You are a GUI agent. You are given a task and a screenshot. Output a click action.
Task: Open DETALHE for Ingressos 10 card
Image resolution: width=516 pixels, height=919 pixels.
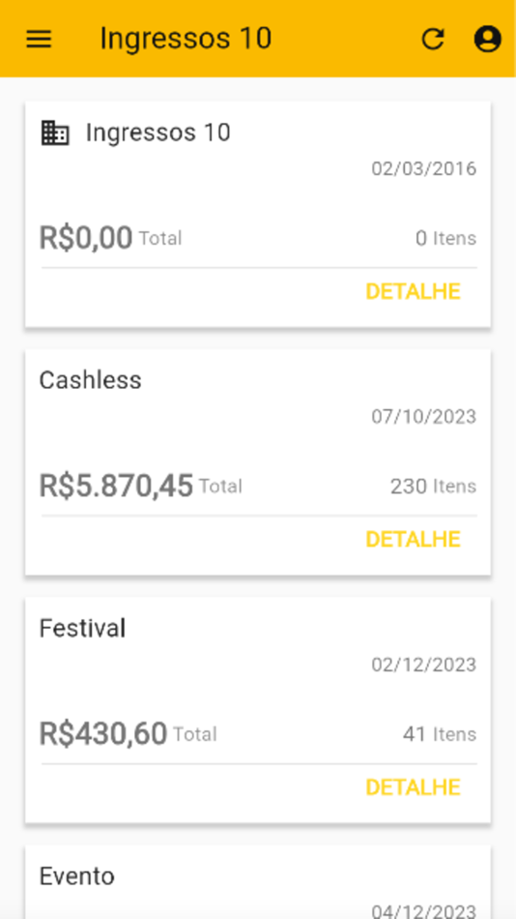pyautogui.click(x=413, y=291)
